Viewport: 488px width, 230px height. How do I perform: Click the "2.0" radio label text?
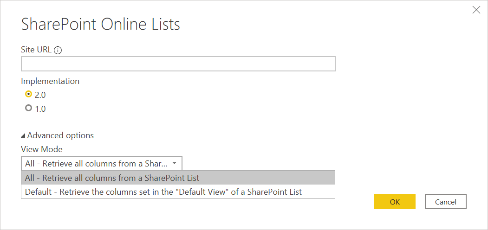tap(40, 95)
